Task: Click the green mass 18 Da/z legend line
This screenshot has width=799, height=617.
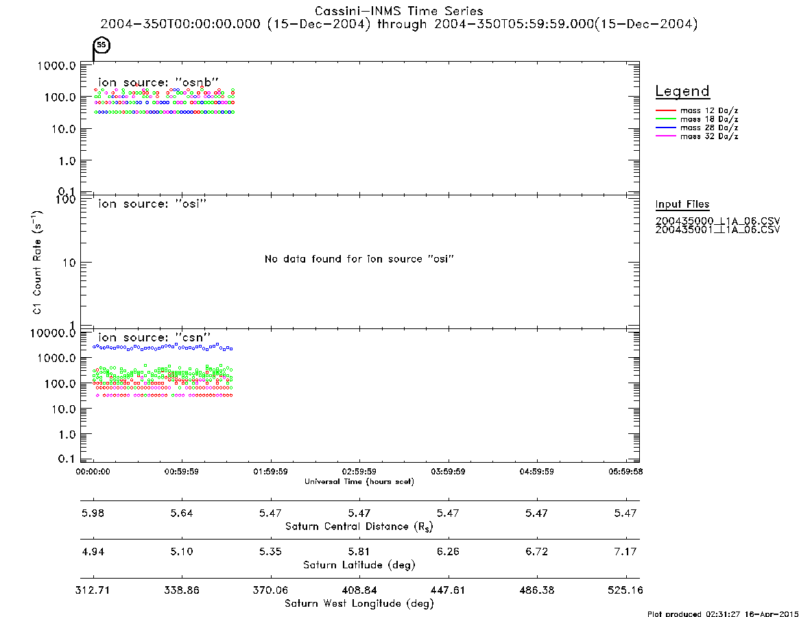Action: [665, 119]
